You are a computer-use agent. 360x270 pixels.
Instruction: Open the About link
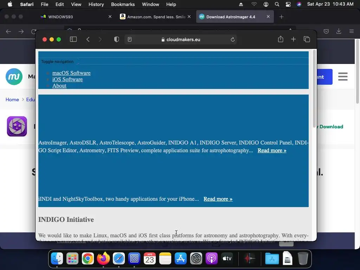pyautogui.click(x=59, y=86)
